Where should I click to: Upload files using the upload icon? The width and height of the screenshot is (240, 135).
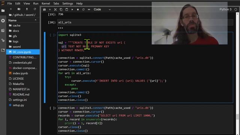point(27,9)
